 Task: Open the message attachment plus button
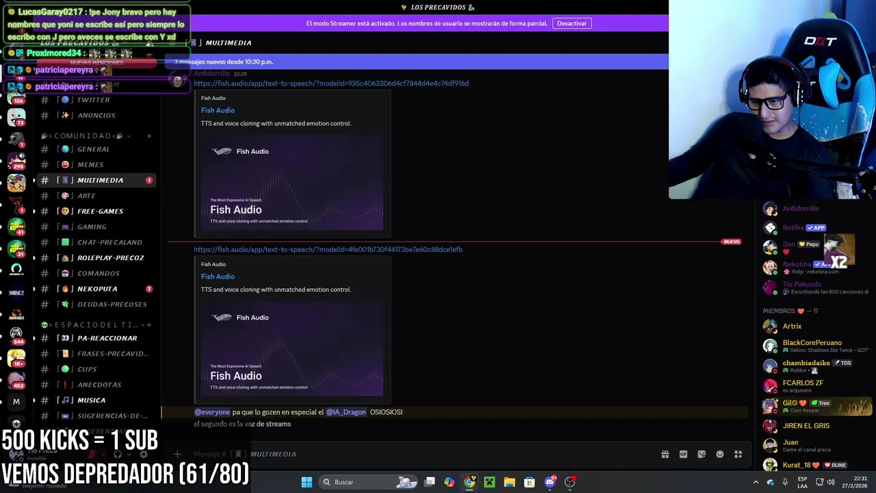coord(177,454)
